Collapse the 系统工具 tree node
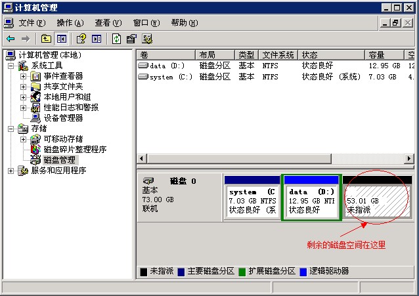Screen dimensions: 419x296 pos(11,66)
